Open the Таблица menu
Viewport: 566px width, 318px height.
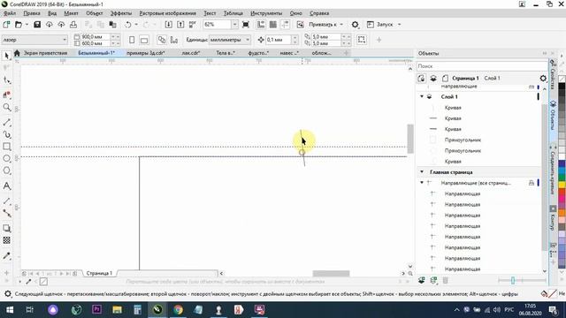coord(233,13)
